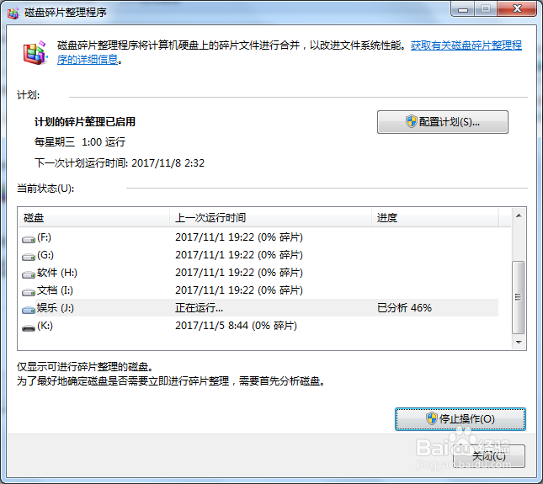Click the scroll up arrow of disk list
The height and width of the screenshot is (484, 543).
(519, 215)
